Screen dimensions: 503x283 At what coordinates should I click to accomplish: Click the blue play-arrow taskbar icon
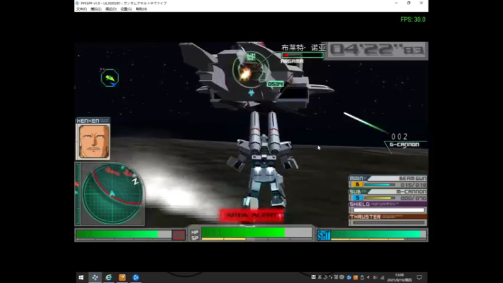tap(136, 277)
